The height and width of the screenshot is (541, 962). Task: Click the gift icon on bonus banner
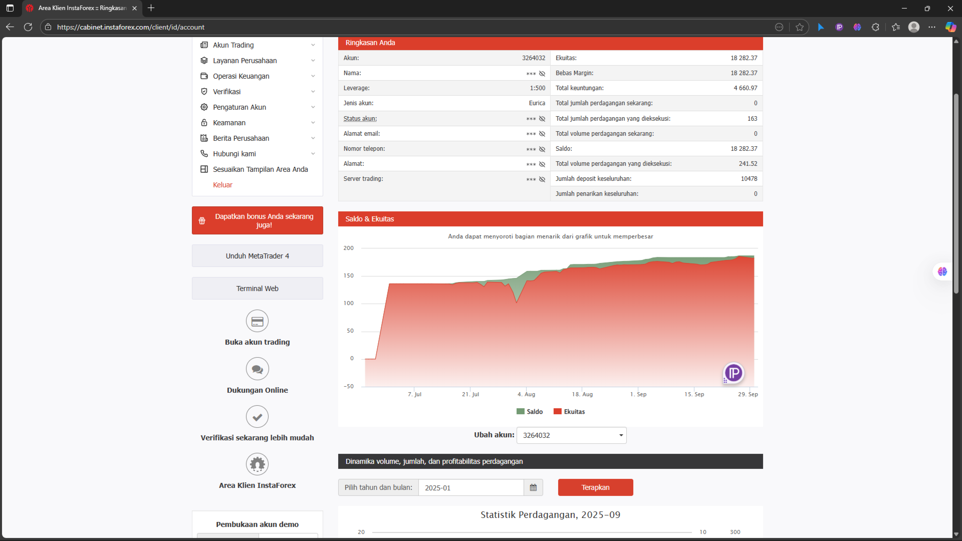click(x=202, y=220)
